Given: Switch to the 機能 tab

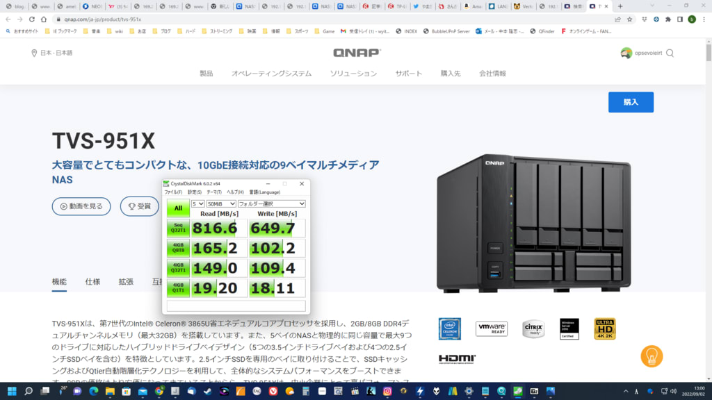Looking at the screenshot, I should (59, 282).
